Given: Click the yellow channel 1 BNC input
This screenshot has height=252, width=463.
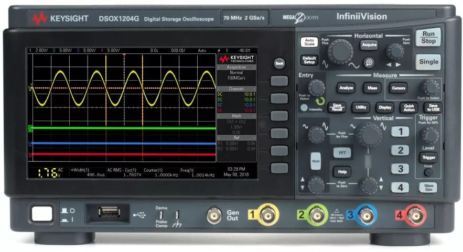Looking at the screenshot, I should click(268, 216).
